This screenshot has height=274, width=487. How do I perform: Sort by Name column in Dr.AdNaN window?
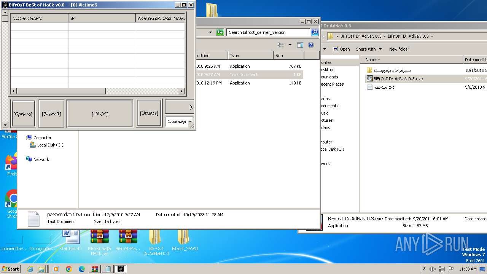point(411,60)
